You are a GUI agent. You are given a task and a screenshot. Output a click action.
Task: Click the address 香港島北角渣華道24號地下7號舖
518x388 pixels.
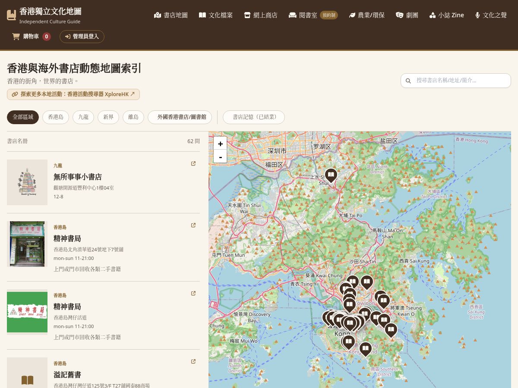[x=88, y=249]
